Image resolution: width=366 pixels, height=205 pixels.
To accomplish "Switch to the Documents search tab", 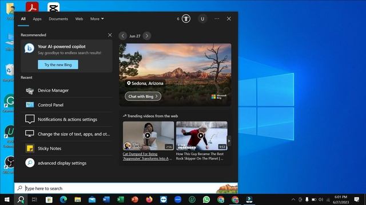I will (x=58, y=19).
